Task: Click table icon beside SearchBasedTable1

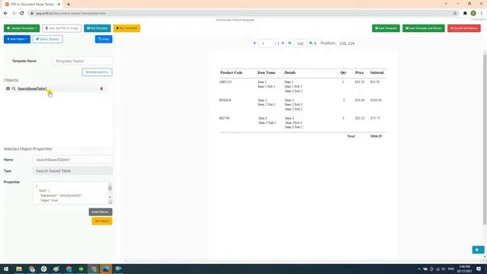Action: tap(8, 89)
